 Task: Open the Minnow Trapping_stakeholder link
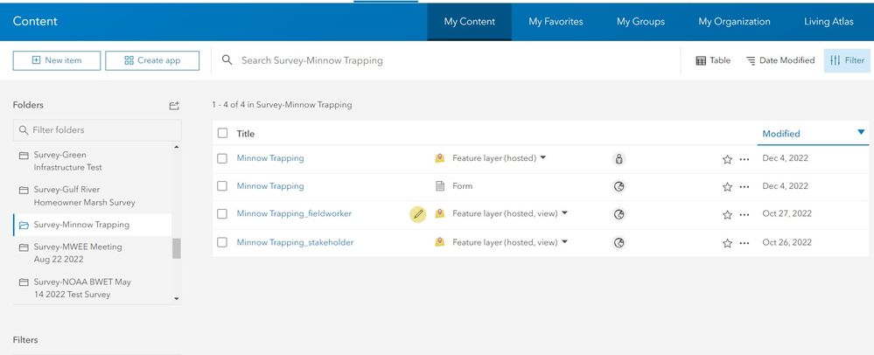click(295, 242)
